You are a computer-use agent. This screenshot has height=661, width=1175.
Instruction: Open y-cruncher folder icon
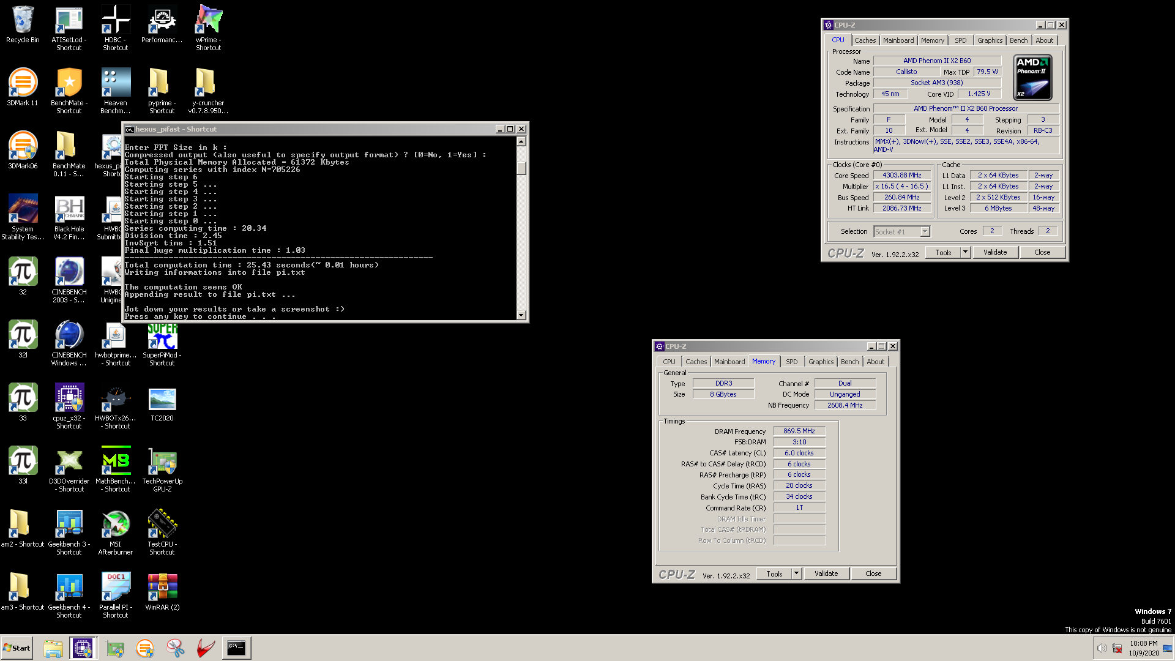pyautogui.click(x=209, y=91)
